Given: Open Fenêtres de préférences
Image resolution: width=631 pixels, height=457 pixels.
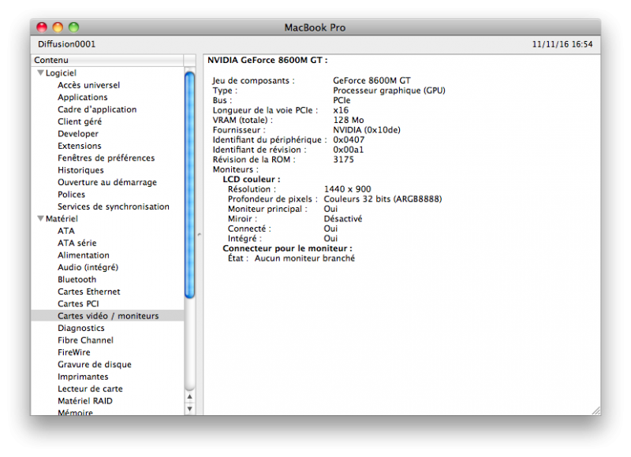Looking at the screenshot, I should pos(106,158).
